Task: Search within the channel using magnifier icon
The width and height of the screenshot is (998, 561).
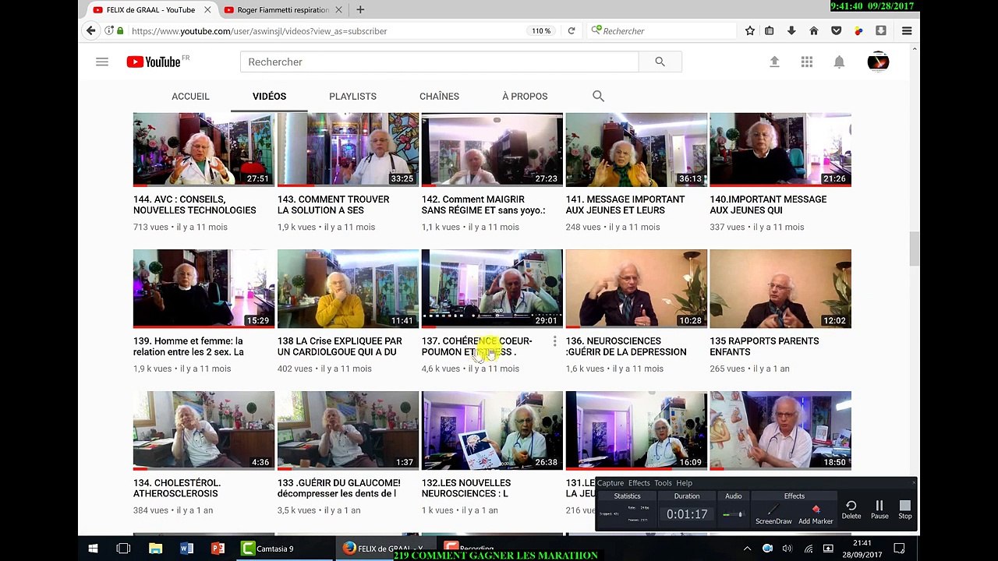Action: tap(598, 96)
